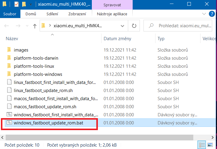Screen dimensions: 217x149
Task: Click the linux_fastboot_update_rom.sh file icon
Action: click(9, 90)
